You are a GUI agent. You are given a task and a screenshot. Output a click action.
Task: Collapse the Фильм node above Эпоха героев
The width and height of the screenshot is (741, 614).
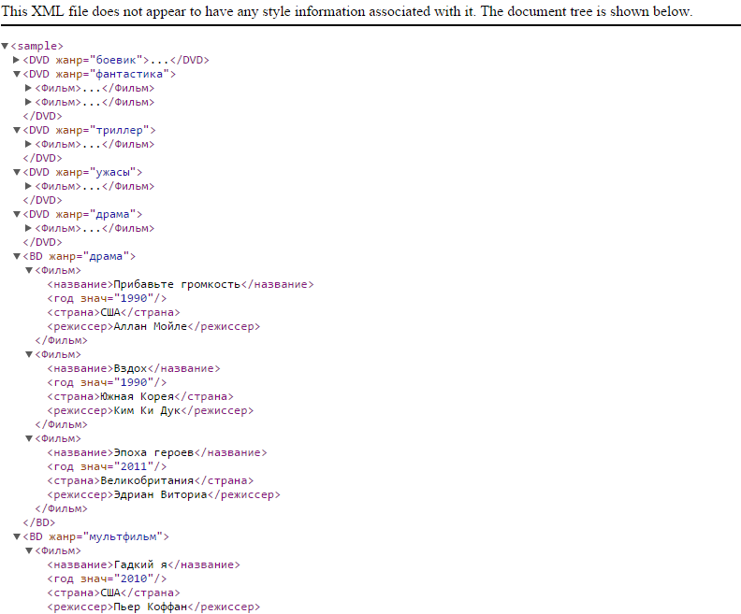pyautogui.click(x=29, y=438)
